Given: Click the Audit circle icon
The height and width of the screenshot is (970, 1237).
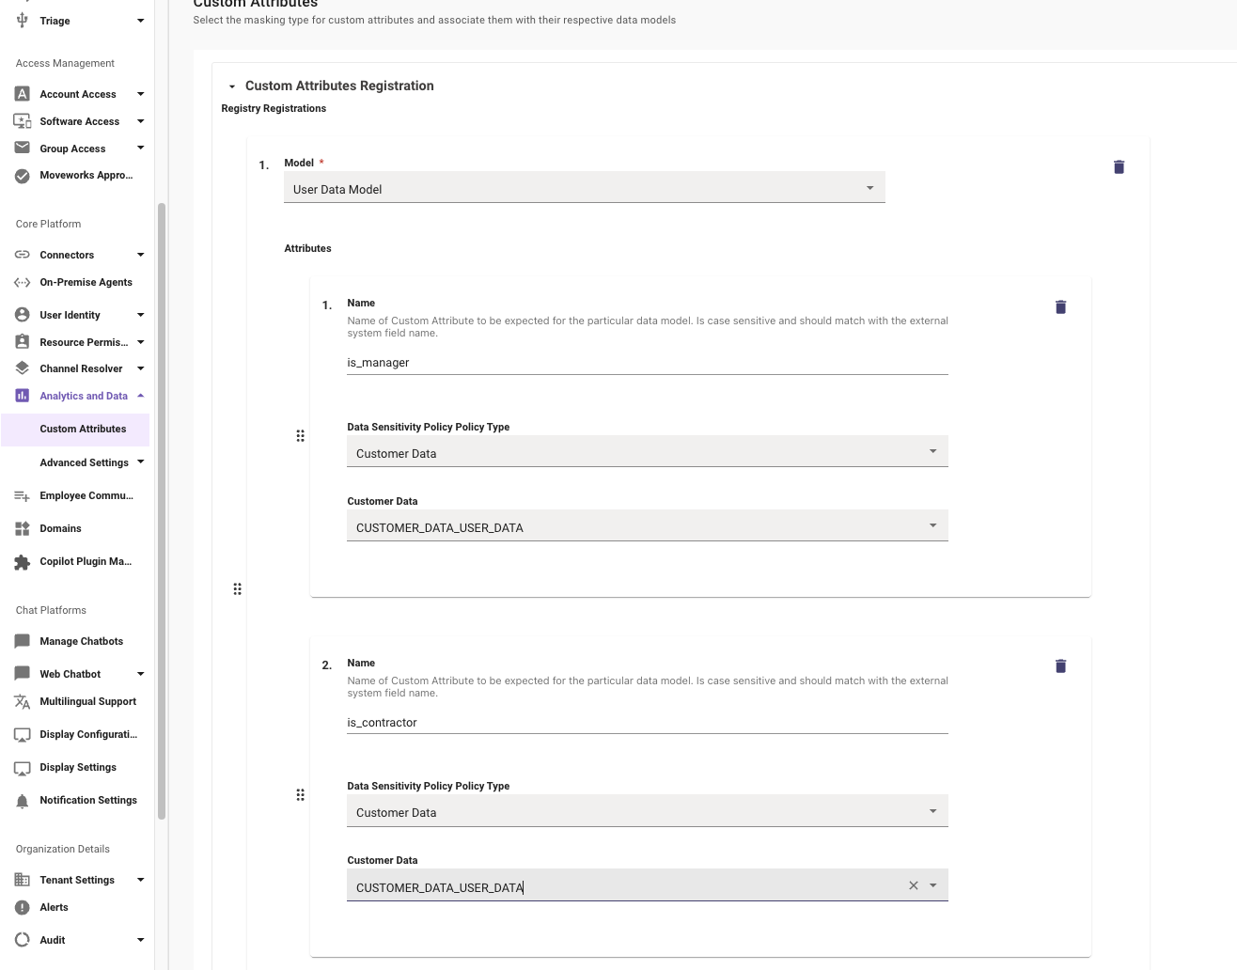Looking at the screenshot, I should click(23, 940).
